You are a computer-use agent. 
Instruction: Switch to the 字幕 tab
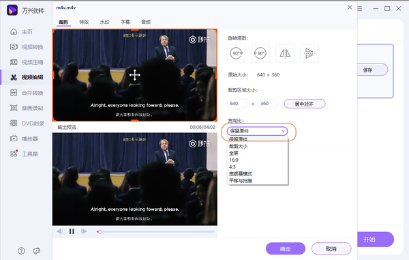tap(125, 22)
